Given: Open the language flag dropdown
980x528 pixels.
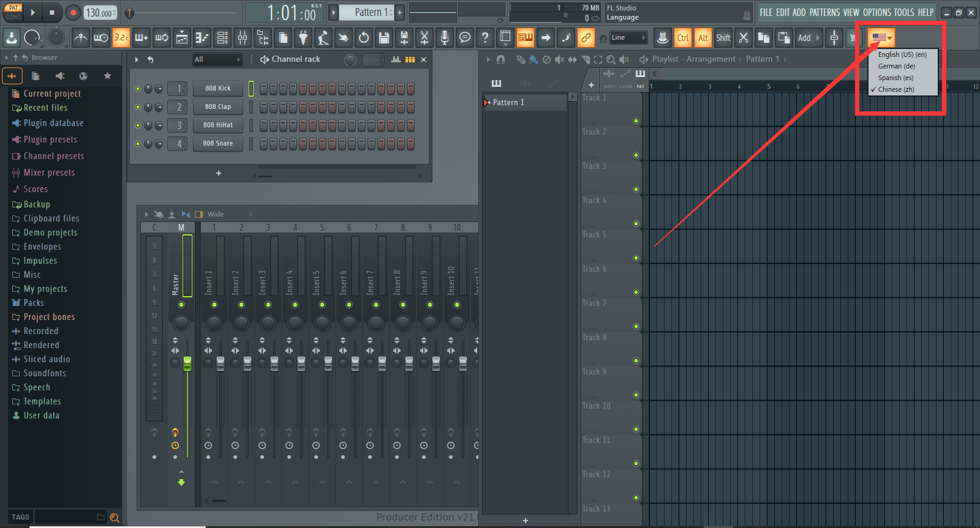Looking at the screenshot, I should 882,38.
